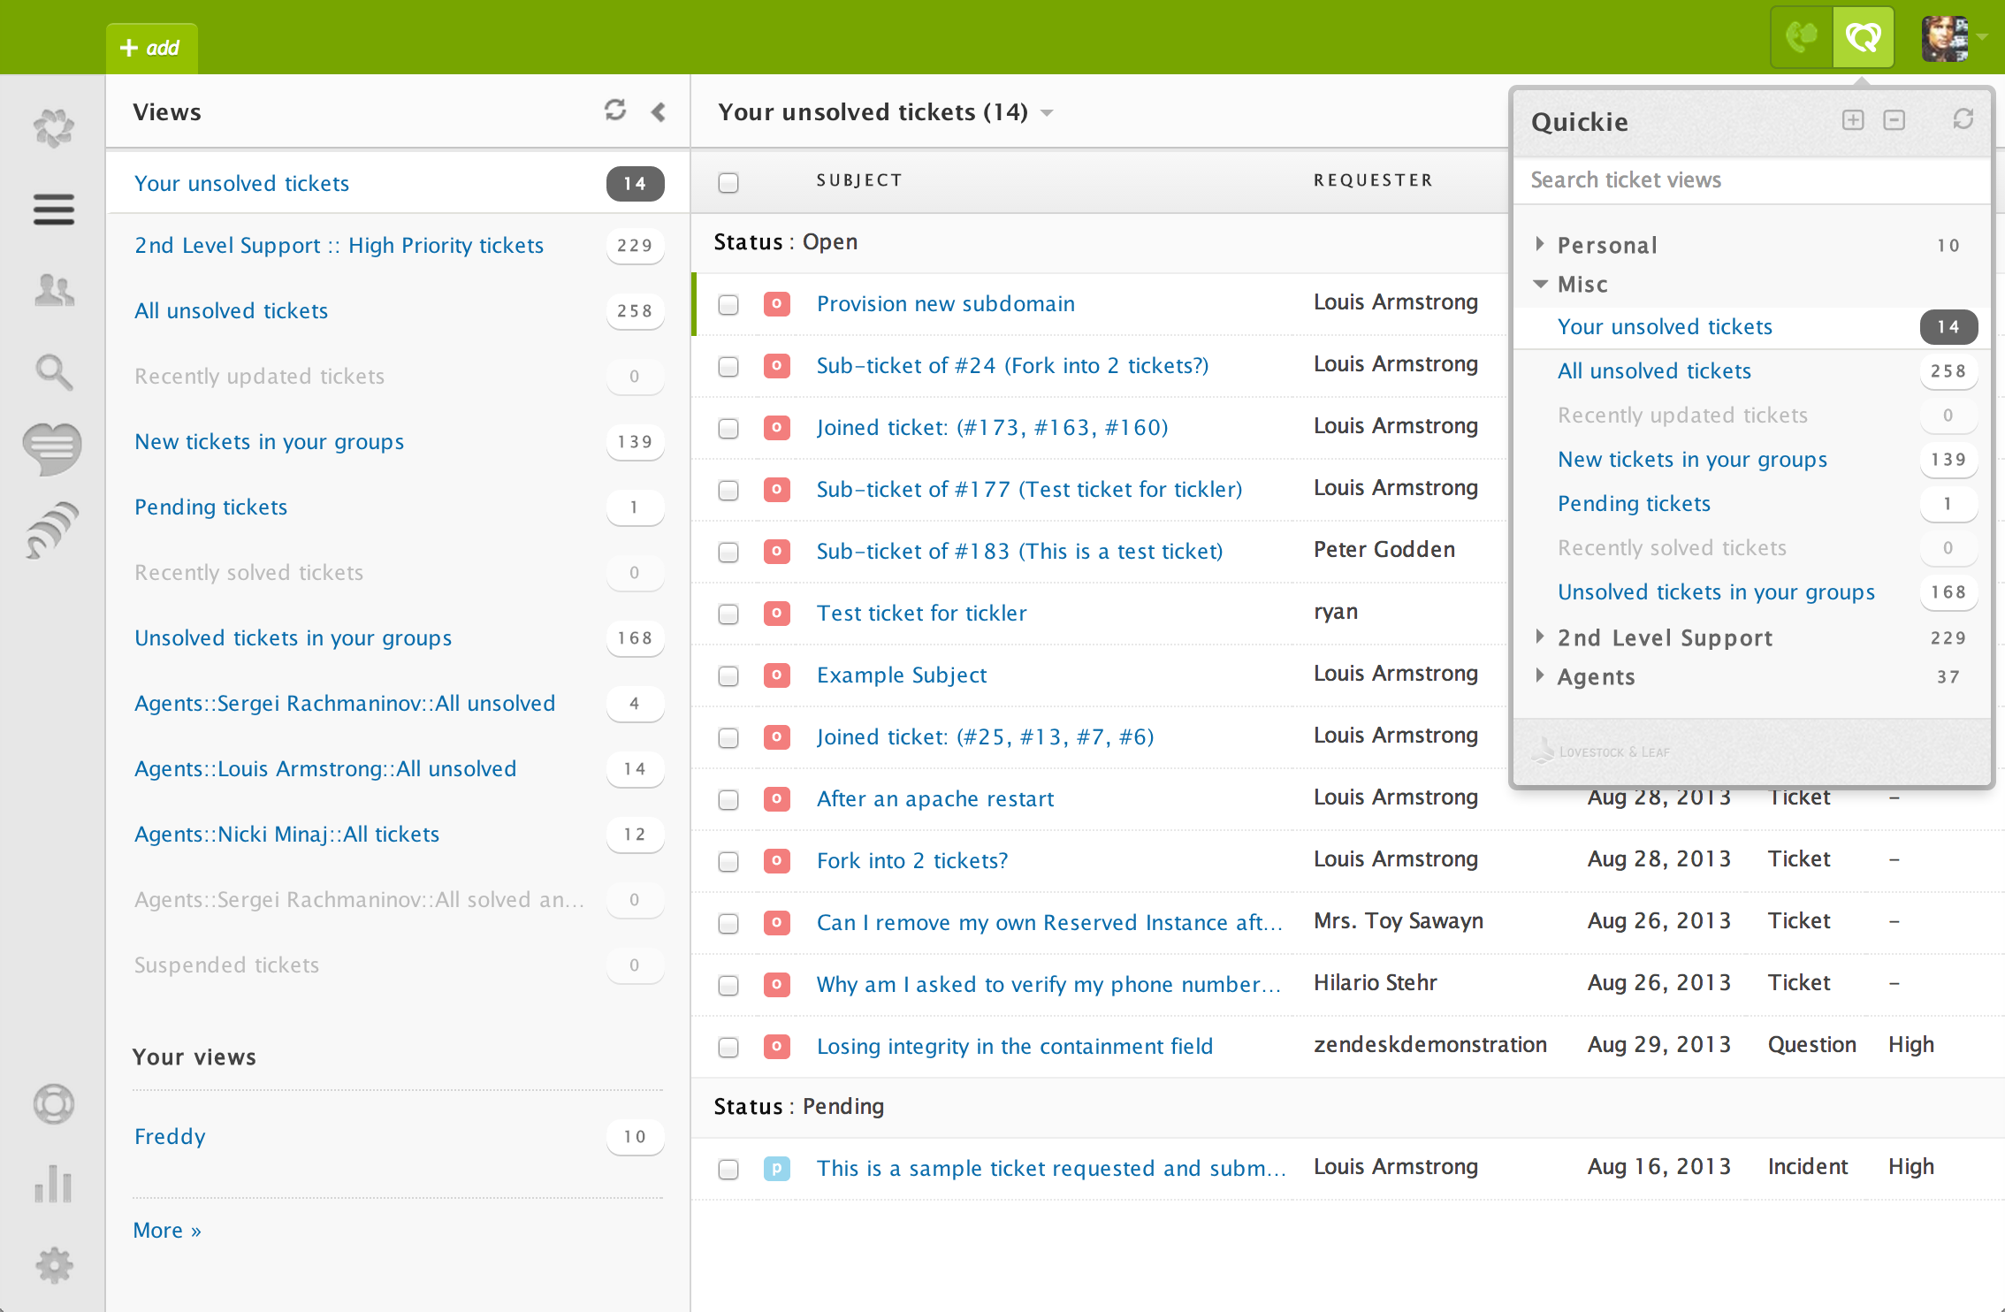This screenshot has height=1312, width=2005.
Task: Check the Sub-ticket of #177 row
Action: pos(728,491)
